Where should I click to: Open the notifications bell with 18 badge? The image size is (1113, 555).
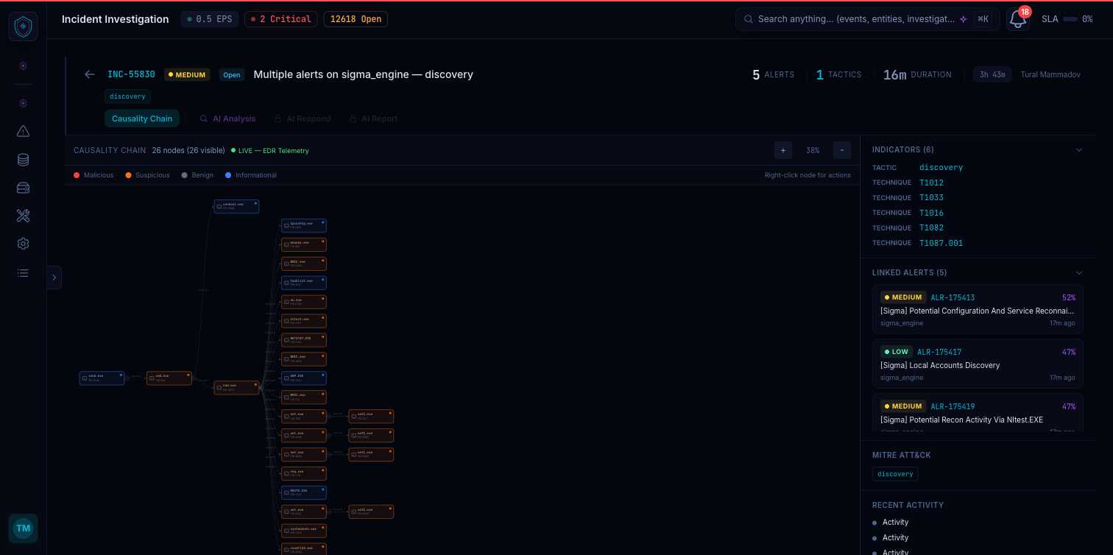pos(1018,19)
